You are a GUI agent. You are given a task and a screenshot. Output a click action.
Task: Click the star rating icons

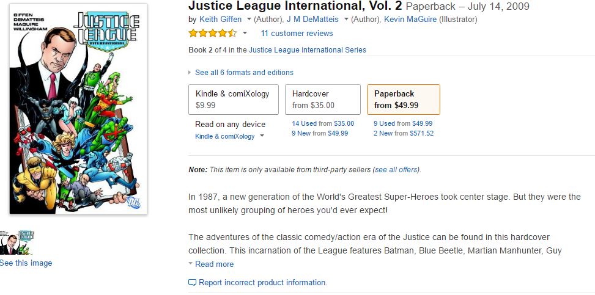click(212, 33)
